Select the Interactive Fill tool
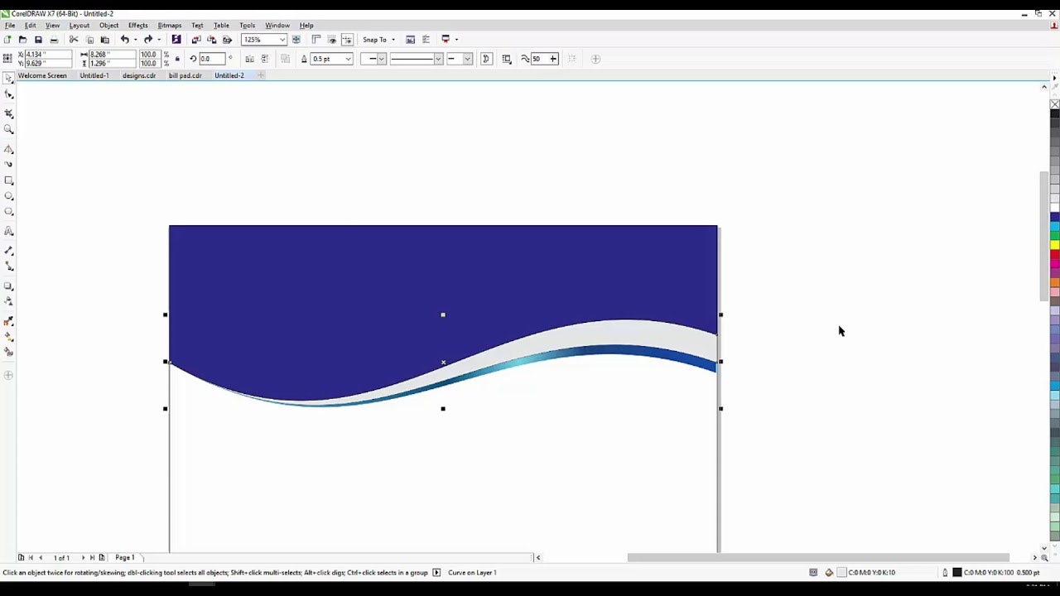 [x=9, y=337]
